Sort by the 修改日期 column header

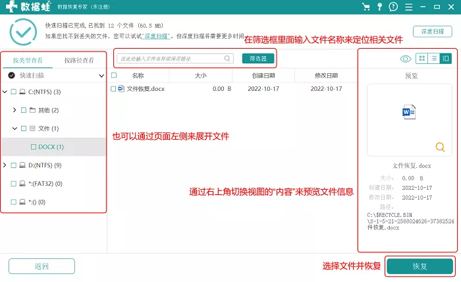[327, 76]
